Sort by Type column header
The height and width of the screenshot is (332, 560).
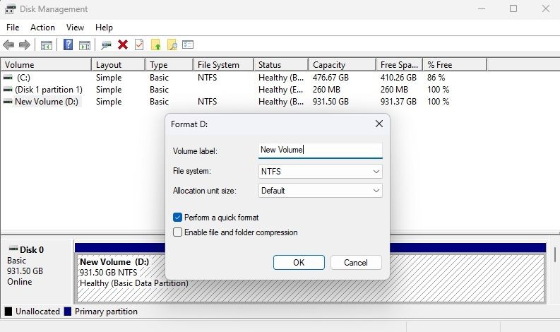point(169,65)
